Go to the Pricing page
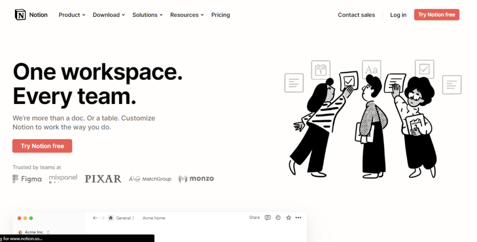The width and height of the screenshot is (477, 242). point(220,15)
